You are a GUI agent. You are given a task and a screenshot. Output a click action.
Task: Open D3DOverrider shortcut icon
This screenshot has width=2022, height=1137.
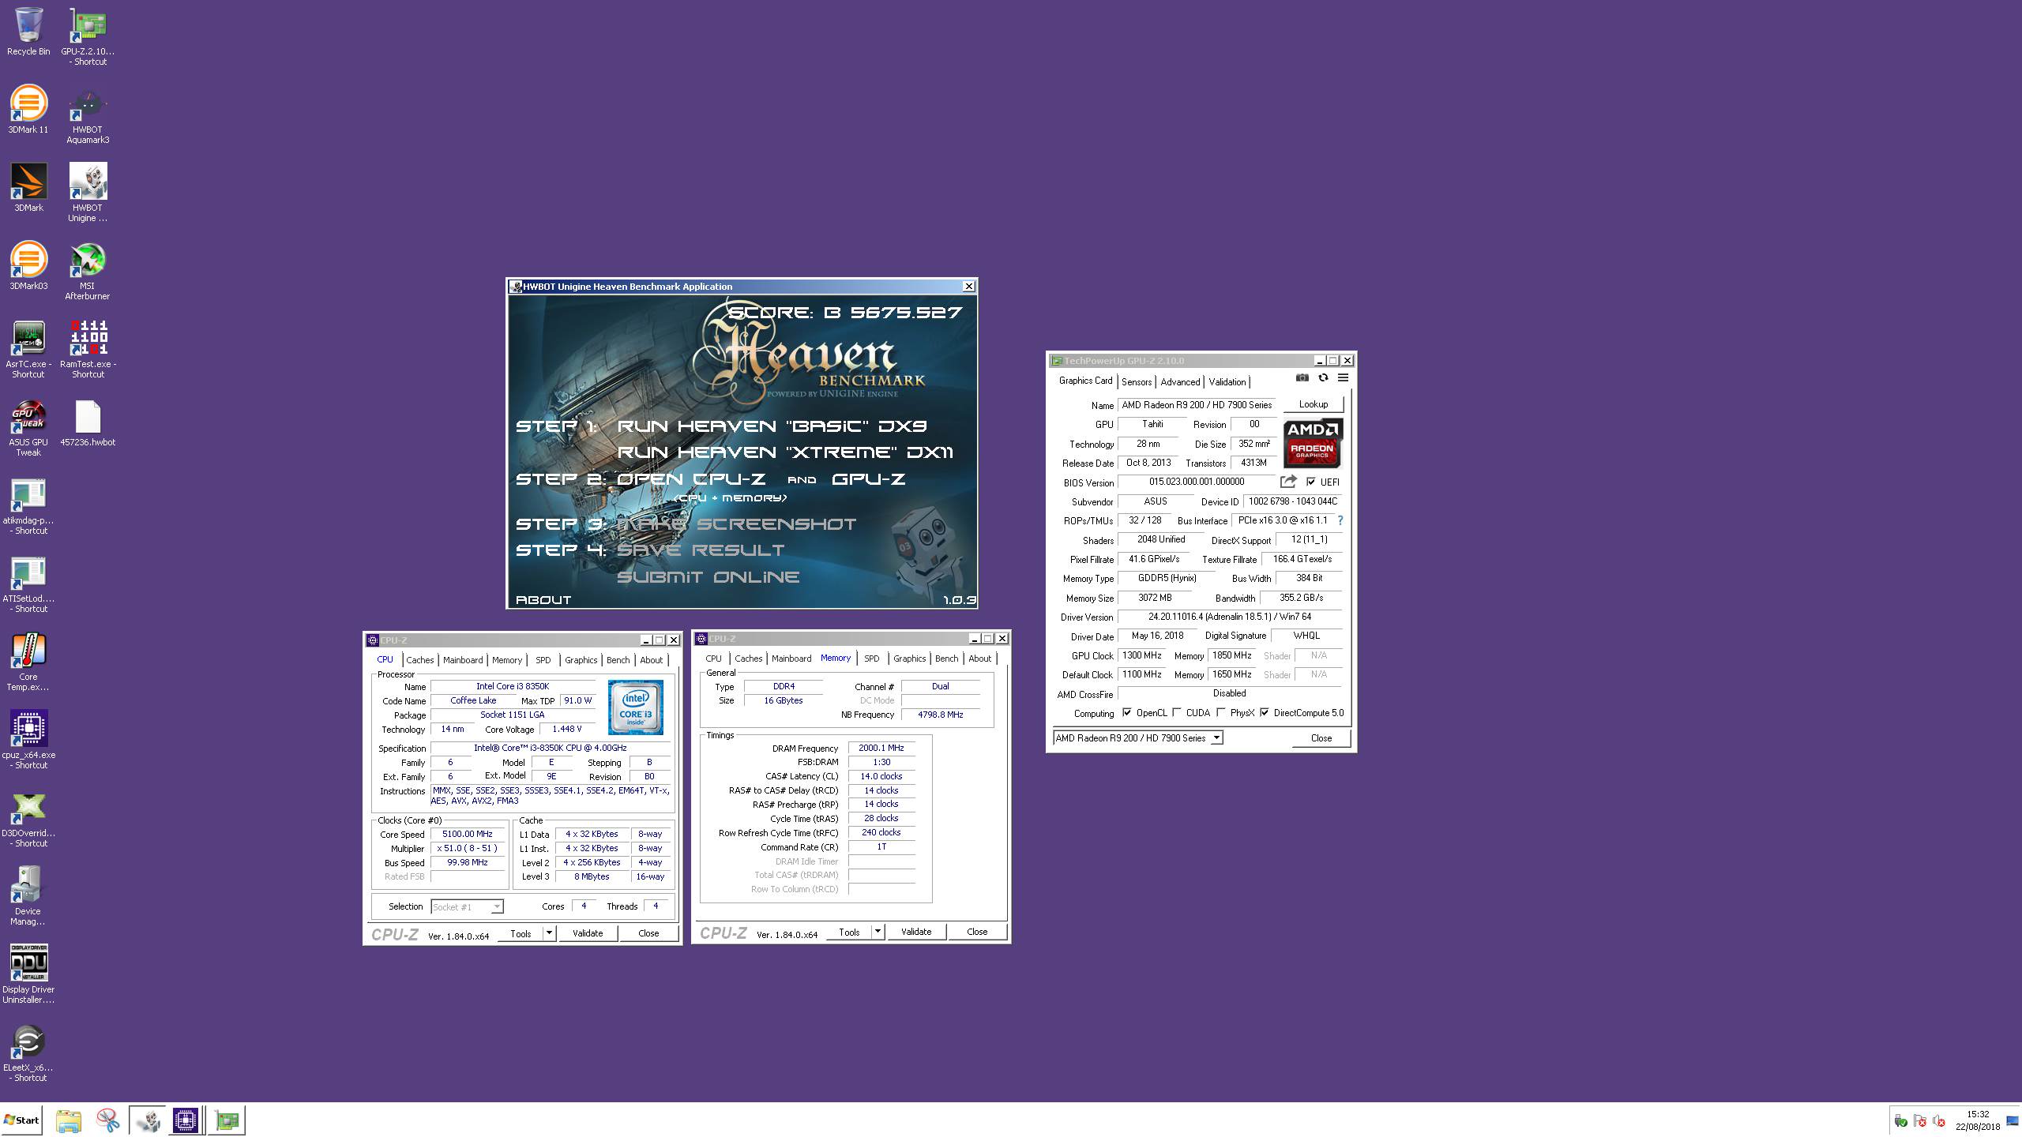[x=28, y=818]
